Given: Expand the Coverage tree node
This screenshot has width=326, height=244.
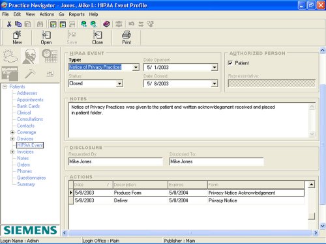Looking at the screenshot, I should 12,132.
